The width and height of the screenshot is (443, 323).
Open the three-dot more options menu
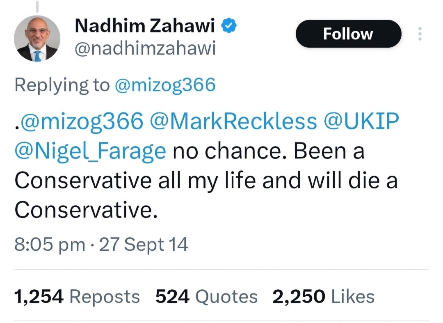[419, 34]
